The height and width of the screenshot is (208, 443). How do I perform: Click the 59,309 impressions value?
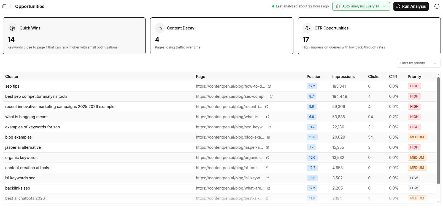tap(339, 107)
